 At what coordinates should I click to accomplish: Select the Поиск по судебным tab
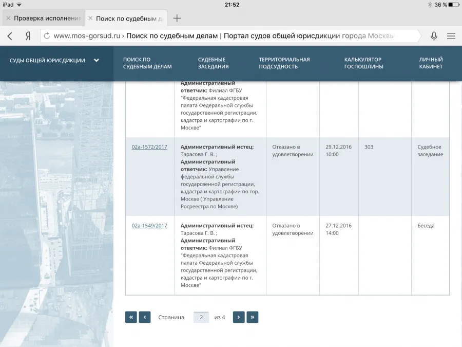(126, 19)
